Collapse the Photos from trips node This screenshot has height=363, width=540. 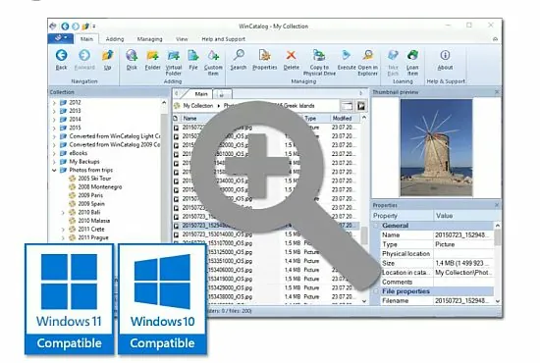click(54, 170)
